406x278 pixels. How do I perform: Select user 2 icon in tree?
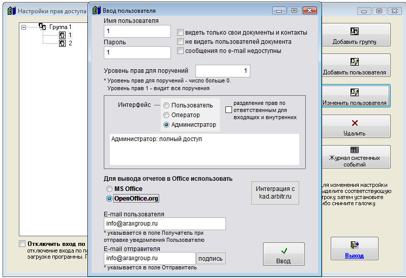62,43
